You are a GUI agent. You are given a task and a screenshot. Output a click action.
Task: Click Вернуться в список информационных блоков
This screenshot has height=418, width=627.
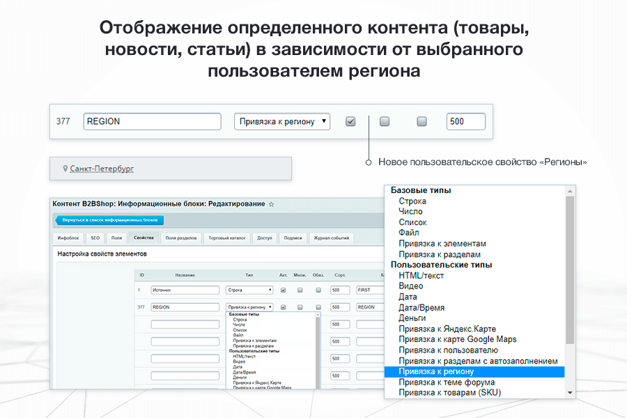(110, 220)
